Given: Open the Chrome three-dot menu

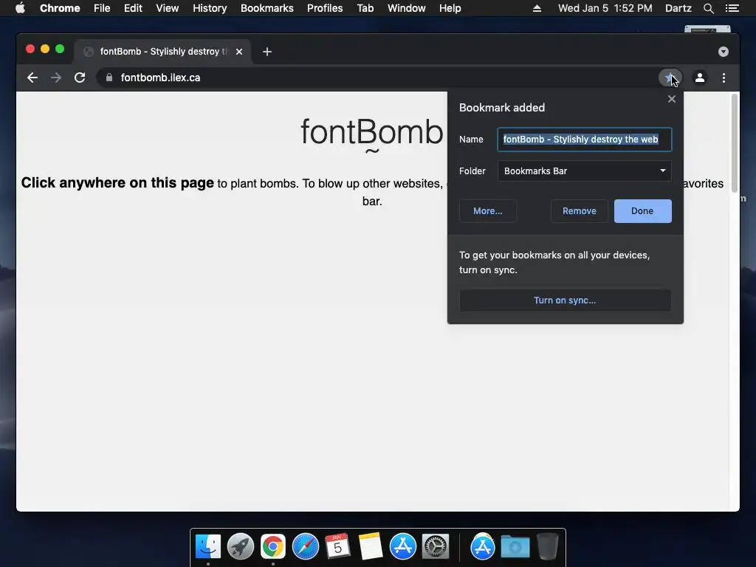Looking at the screenshot, I should (x=724, y=78).
